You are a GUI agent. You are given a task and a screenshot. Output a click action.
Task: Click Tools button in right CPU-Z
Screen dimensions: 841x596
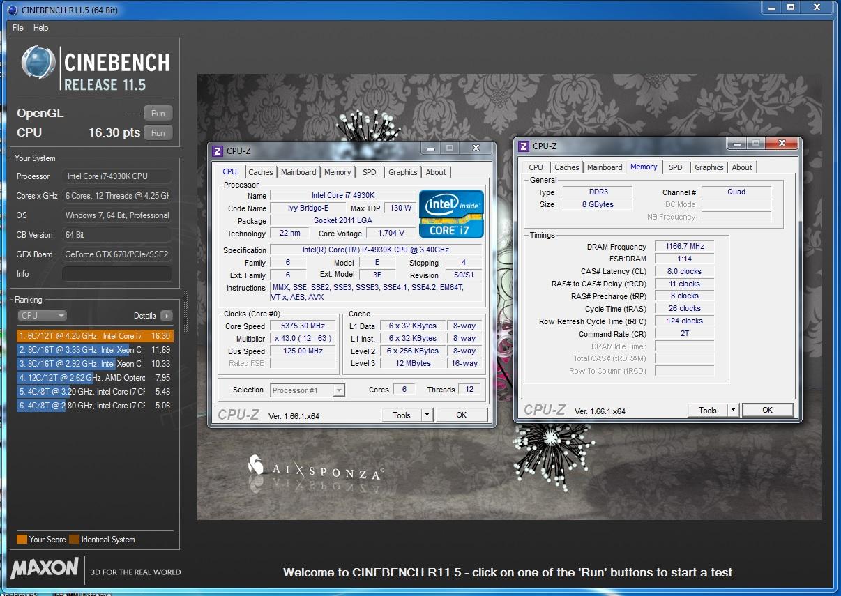point(708,410)
